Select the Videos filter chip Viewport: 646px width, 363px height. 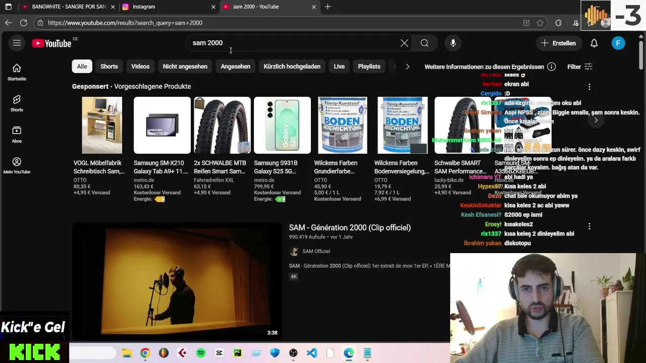point(140,67)
